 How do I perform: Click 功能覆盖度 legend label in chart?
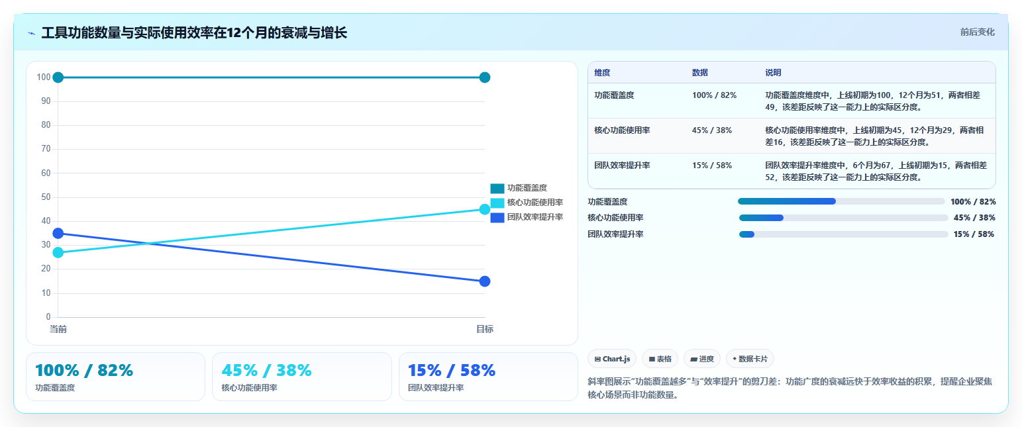click(527, 188)
